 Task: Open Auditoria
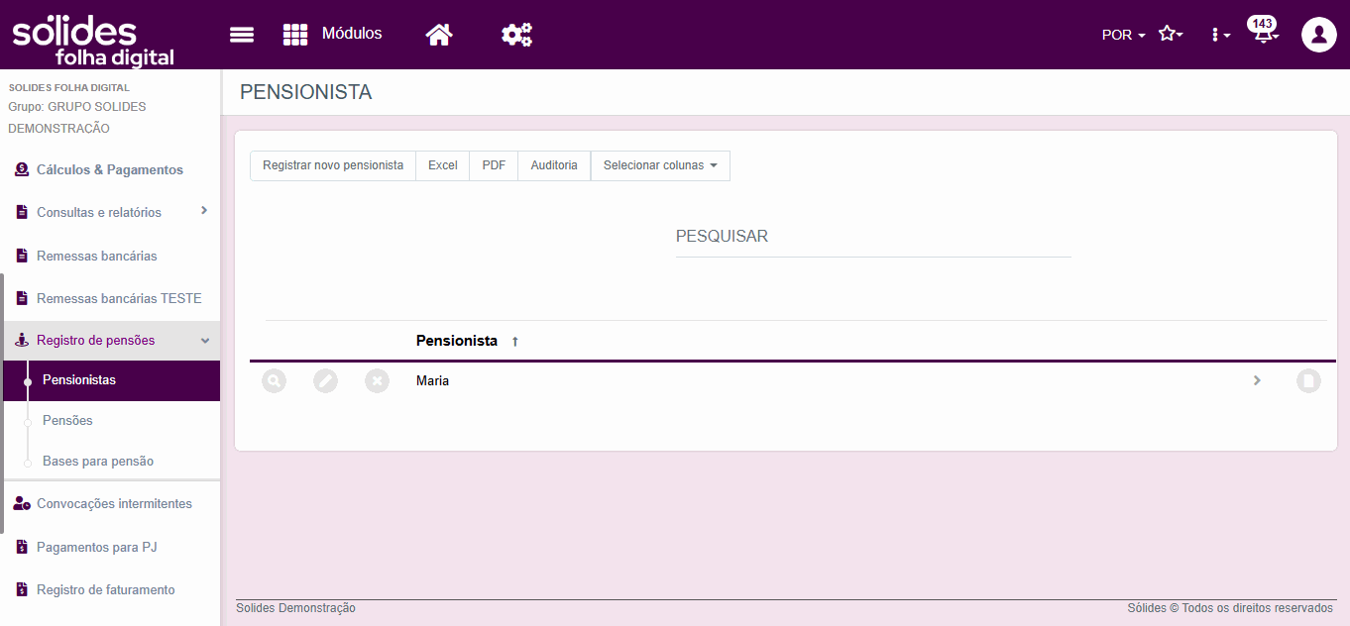[x=554, y=165]
